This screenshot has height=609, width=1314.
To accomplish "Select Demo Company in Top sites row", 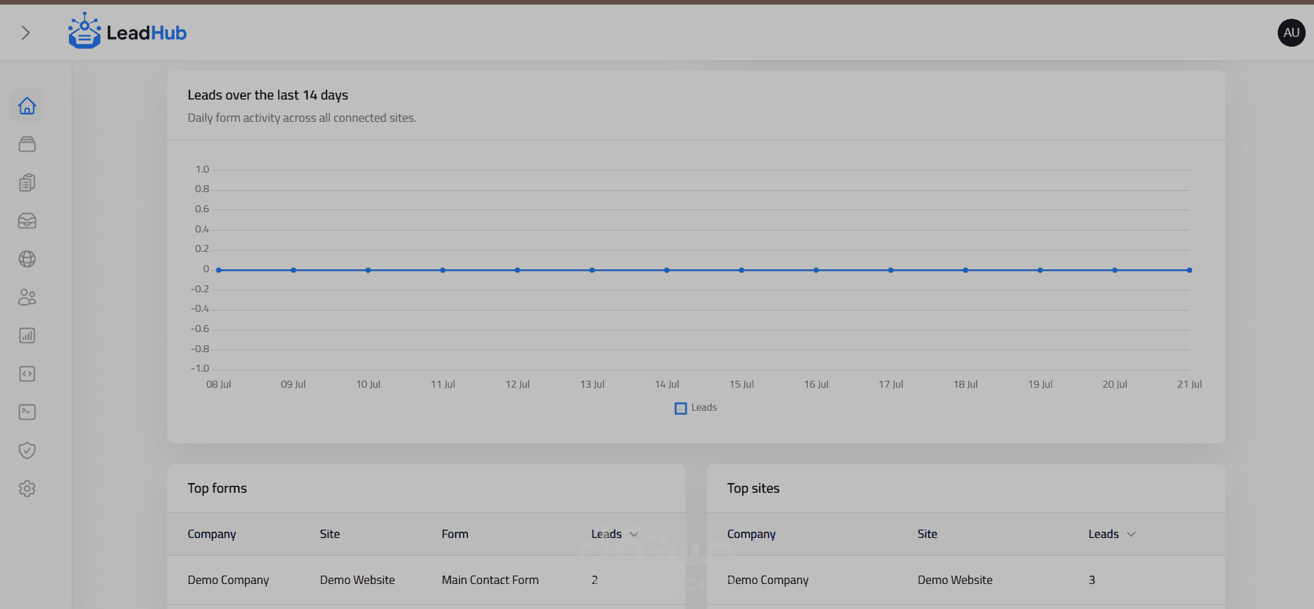I will coord(768,580).
